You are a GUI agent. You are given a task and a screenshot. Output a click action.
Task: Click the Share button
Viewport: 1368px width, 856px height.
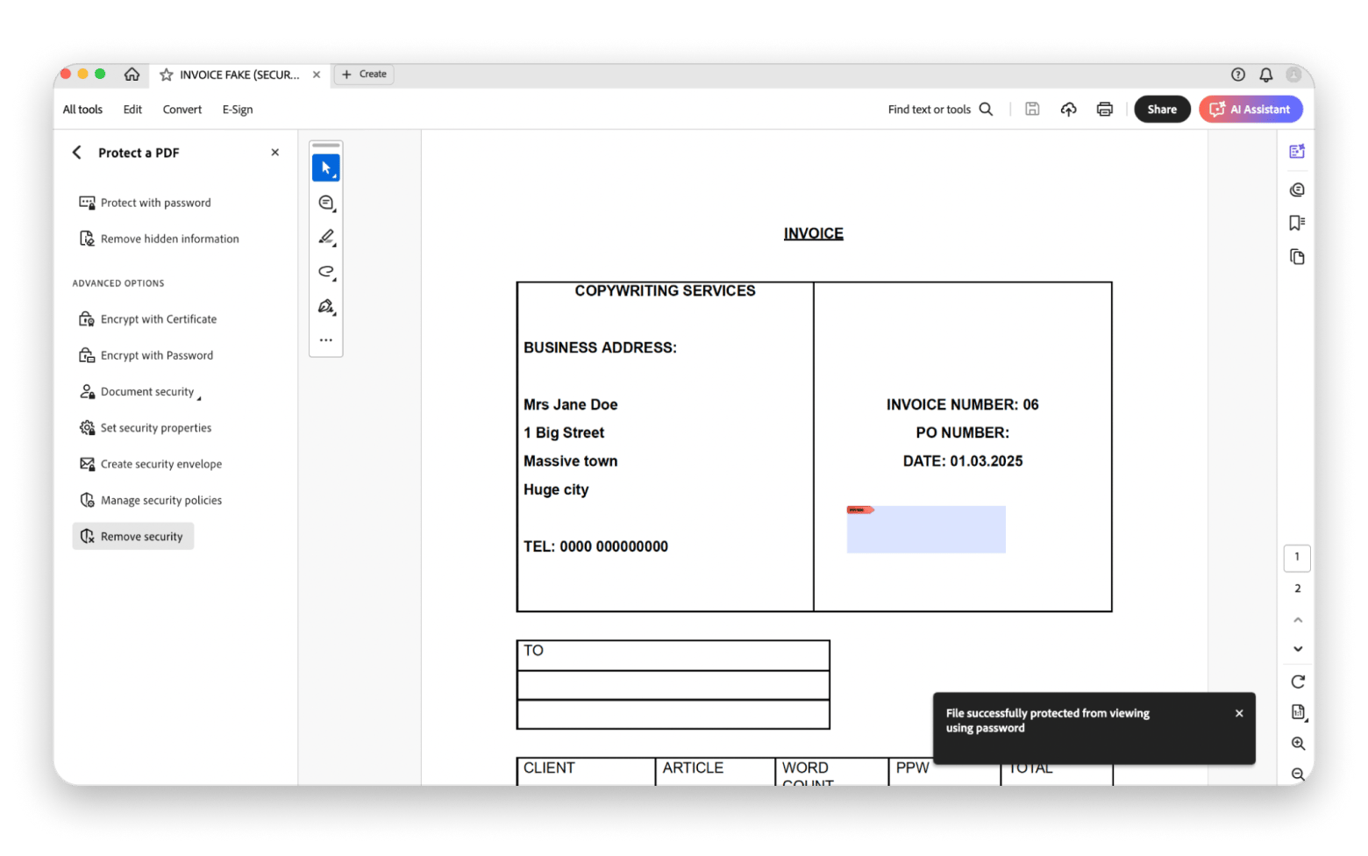pos(1162,110)
